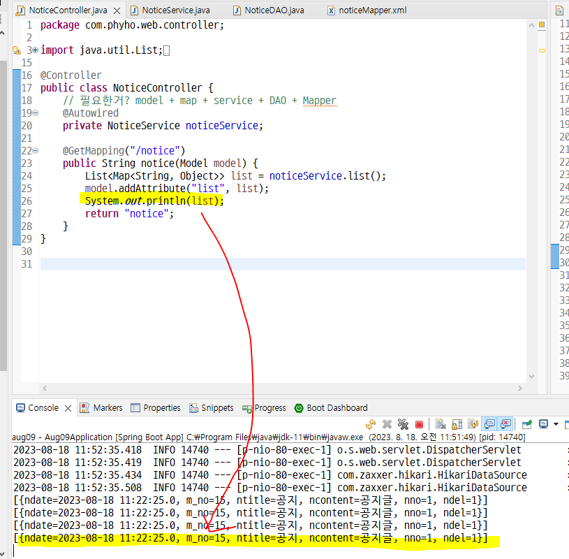Click 'return "notice";' on line 27

click(x=129, y=214)
